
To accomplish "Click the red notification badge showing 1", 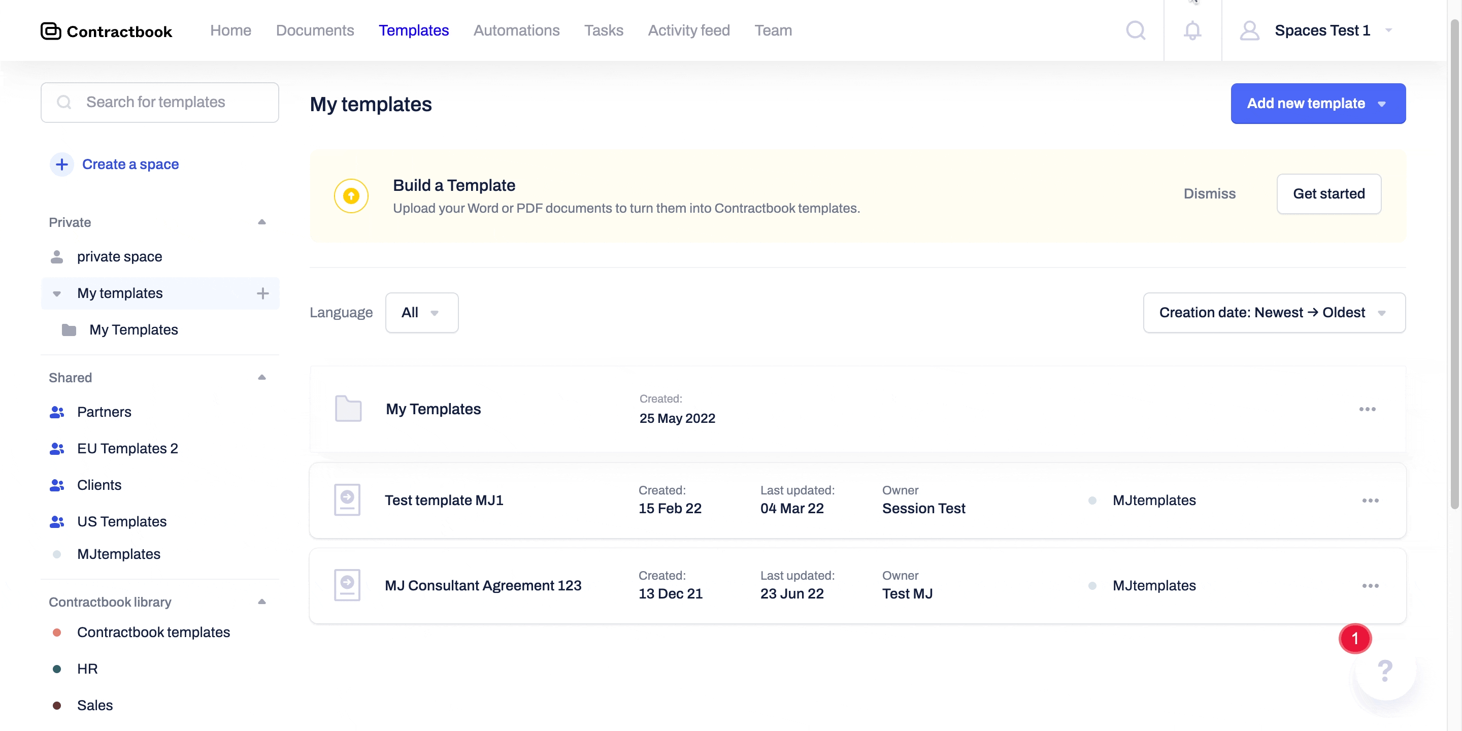I will click(x=1355, y=639).
